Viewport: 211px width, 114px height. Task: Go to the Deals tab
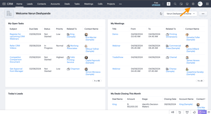click(x=67, y=4)
